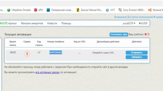Open the Помощь menu item
This screenshot has height=91, width=163.
66,23
